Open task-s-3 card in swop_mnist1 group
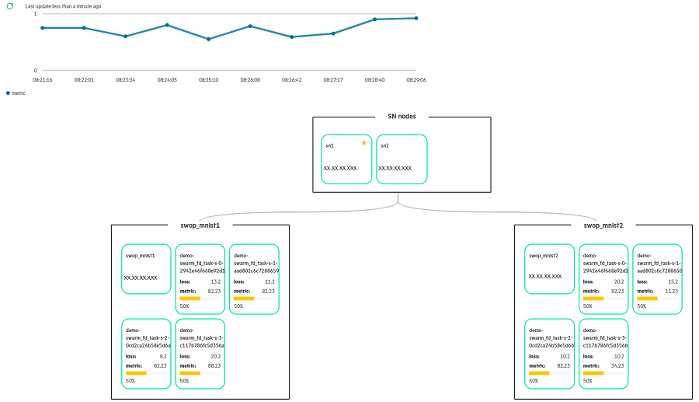This screenshot has height=402, width=699. [200, 354]
